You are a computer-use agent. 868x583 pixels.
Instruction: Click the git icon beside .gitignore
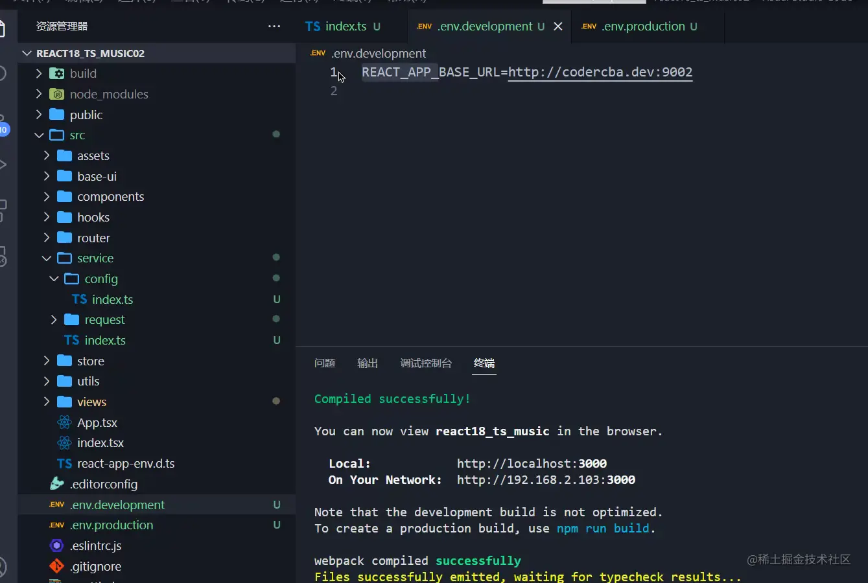57,566
